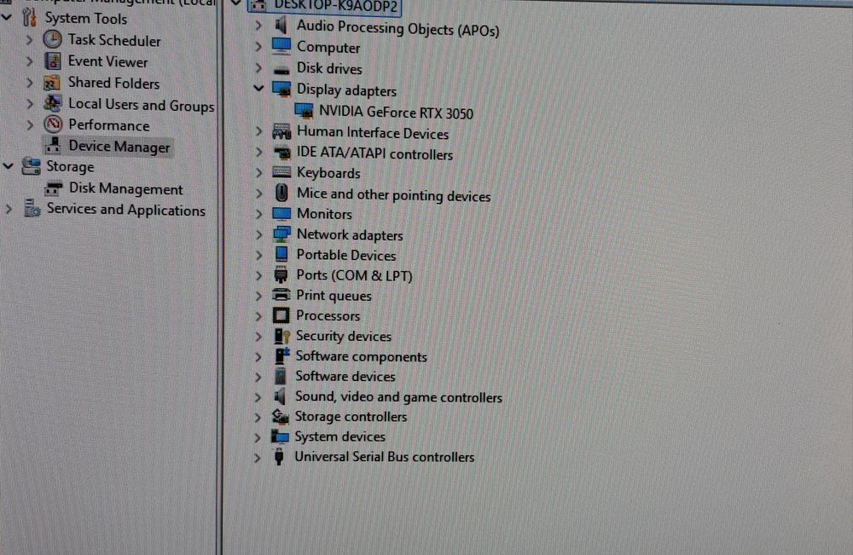Viewport: 853px width, 555px height.
Task: Expand the Network adapters category
Action: (x=258, y=234)
